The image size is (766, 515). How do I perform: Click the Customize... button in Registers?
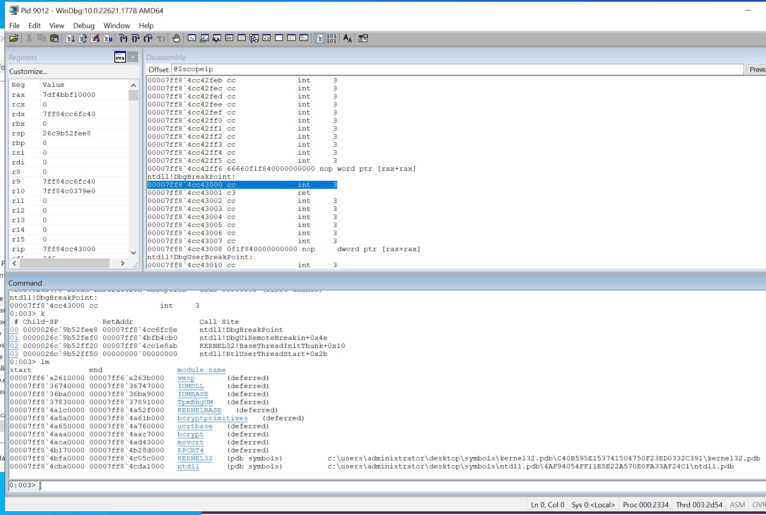[x=28, y=71]
